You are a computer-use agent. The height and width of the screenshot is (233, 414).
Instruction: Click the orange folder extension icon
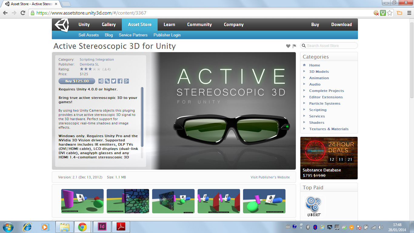pos(399,13)
